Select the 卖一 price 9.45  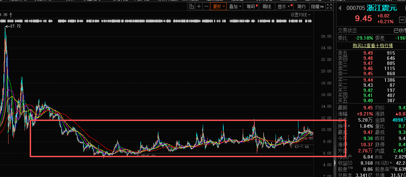[x=368, y=73]
